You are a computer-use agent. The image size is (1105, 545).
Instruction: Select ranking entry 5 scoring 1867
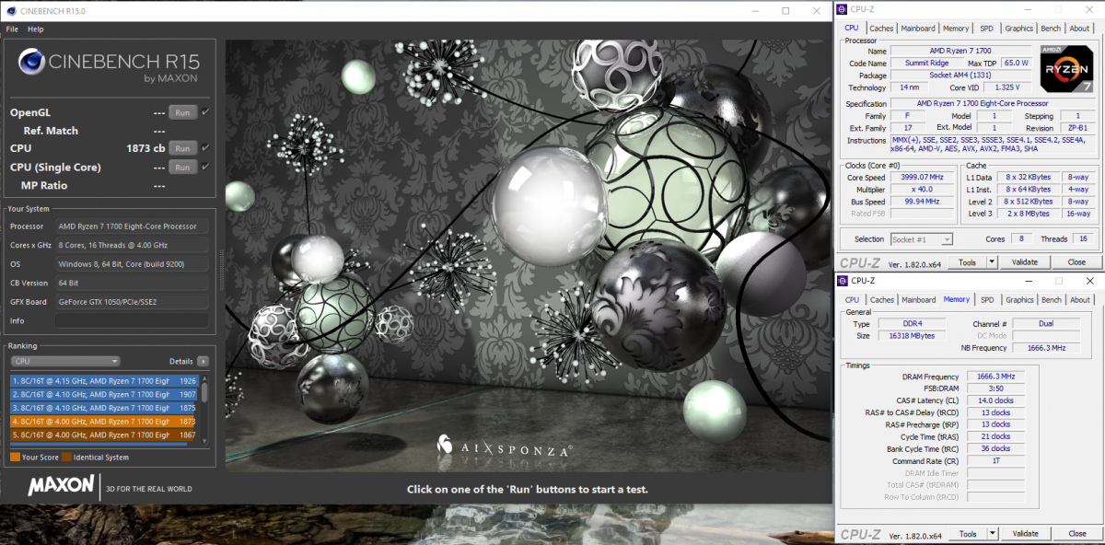coord(105,435)
